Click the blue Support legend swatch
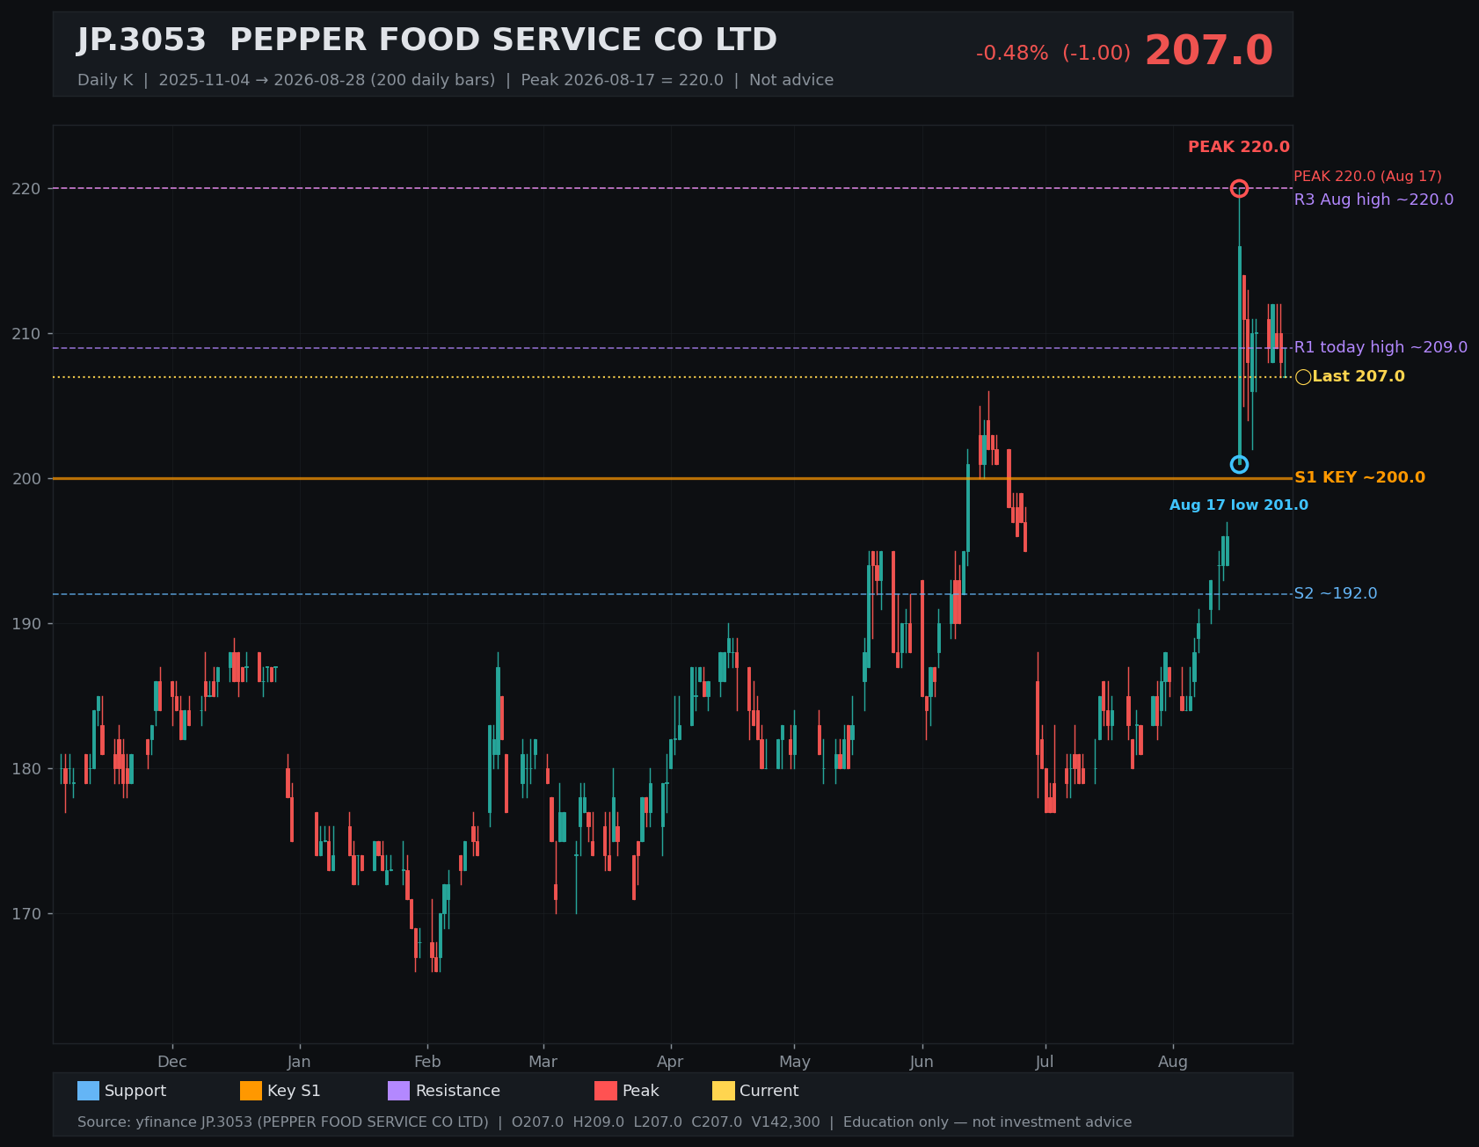This screenshot has width=1479, height=1147. point(88,1091)
